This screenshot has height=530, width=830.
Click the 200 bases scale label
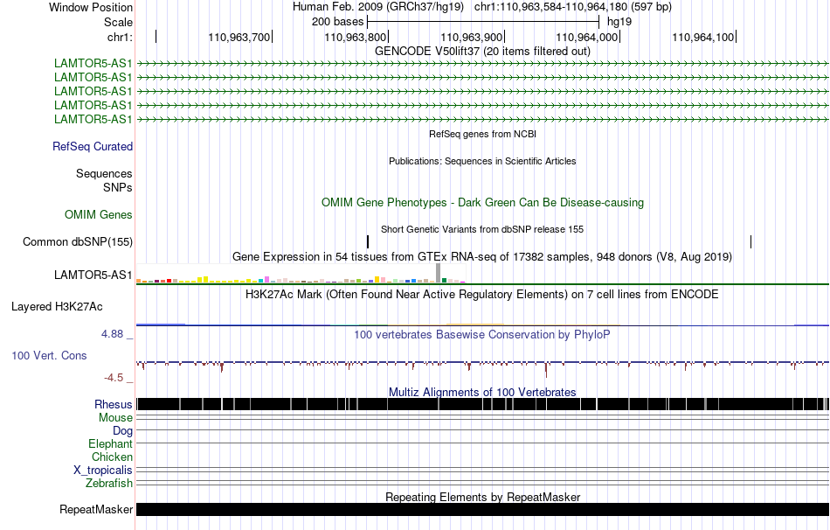(338, 22)
